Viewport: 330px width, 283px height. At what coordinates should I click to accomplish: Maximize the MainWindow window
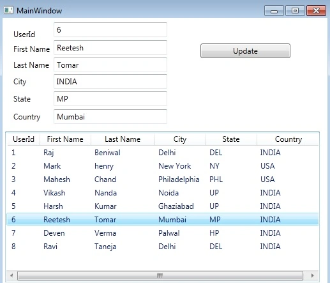pos(295,10)
